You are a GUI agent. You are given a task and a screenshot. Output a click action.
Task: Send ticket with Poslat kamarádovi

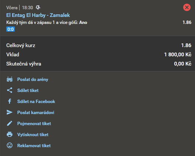click(x=36, y=113)
